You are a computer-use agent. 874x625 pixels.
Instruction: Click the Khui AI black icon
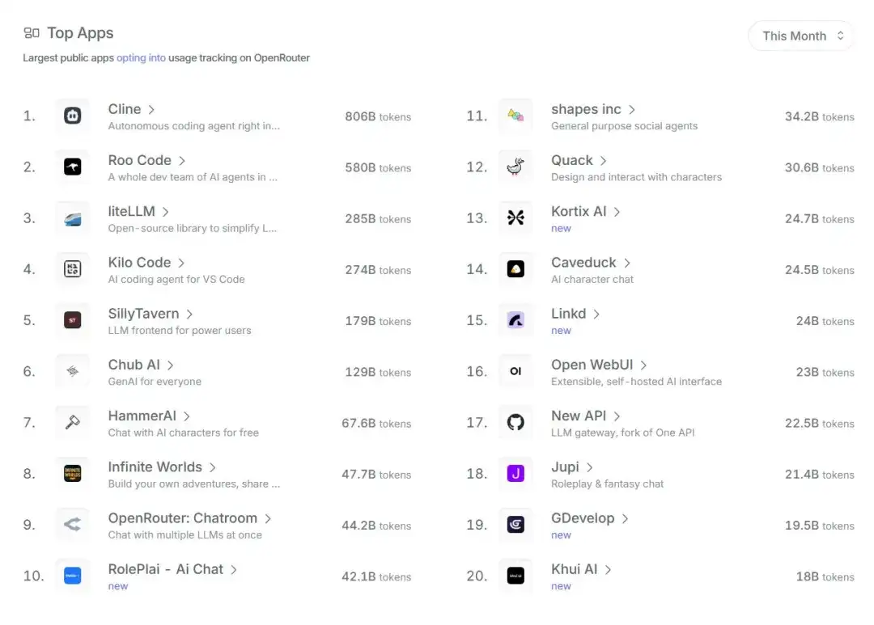[x=515, y=576]
